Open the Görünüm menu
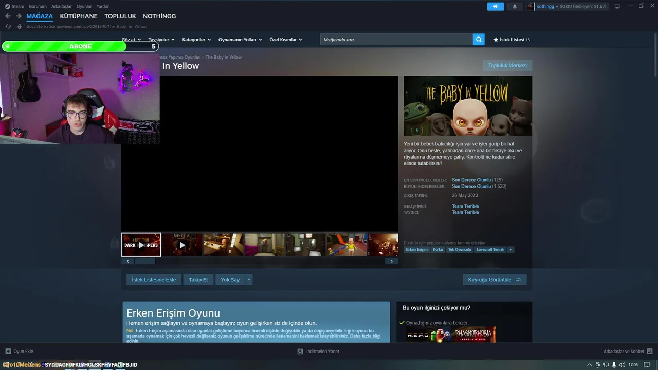658x370 pixels. point(38,6)
